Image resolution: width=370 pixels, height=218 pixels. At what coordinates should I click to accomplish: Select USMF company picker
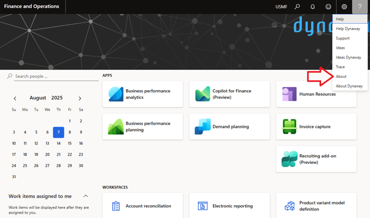(281, 7)
